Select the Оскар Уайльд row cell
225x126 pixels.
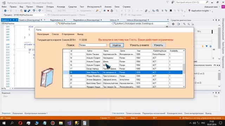pos(94,69)
